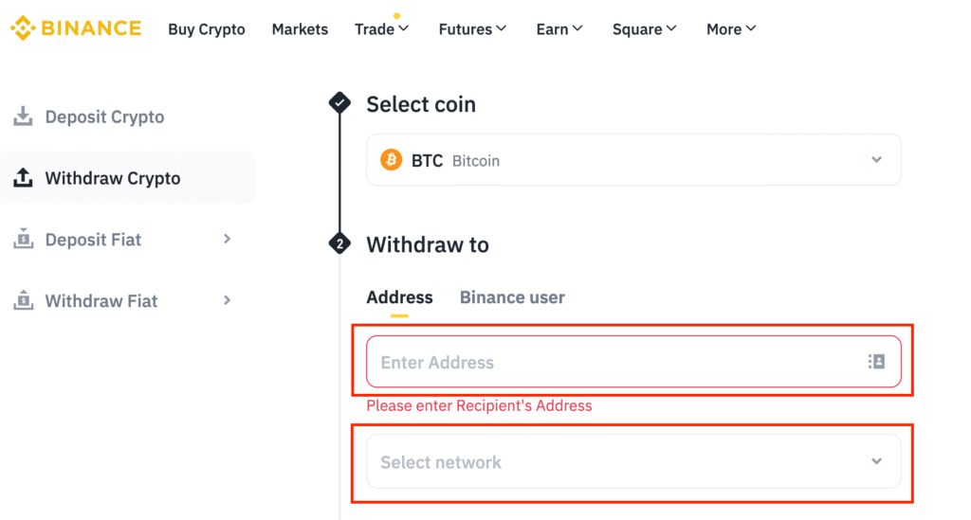Open the More menu
Screen dimensions: 971x520
coord(731,29)
